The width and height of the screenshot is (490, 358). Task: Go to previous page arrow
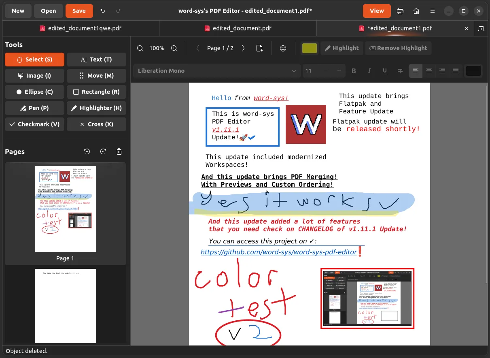point(197,48)
